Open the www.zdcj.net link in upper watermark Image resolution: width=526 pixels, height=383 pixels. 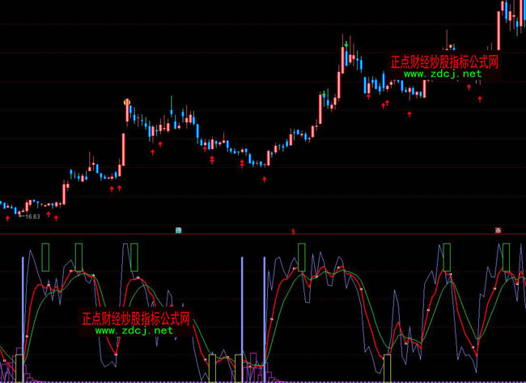[442, 74]
